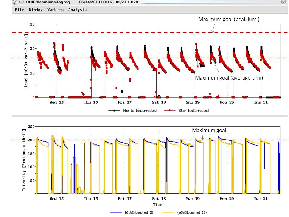Open the Analysis menu

point(77,10)
